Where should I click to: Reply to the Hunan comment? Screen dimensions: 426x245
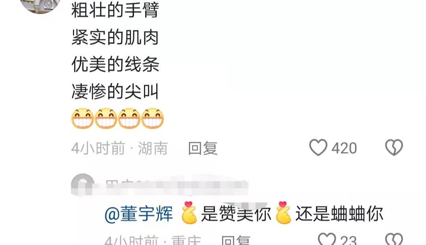pyautogui.click(x=203, y=148)
